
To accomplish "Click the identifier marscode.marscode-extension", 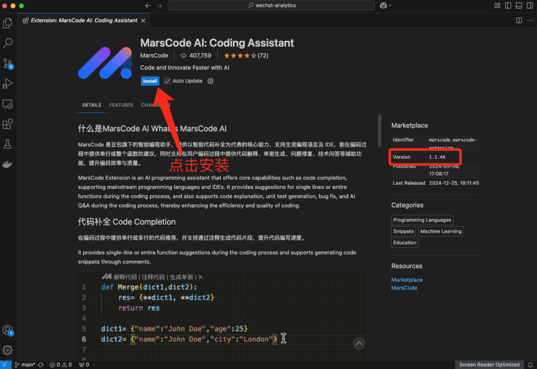I will click(452, 144).
